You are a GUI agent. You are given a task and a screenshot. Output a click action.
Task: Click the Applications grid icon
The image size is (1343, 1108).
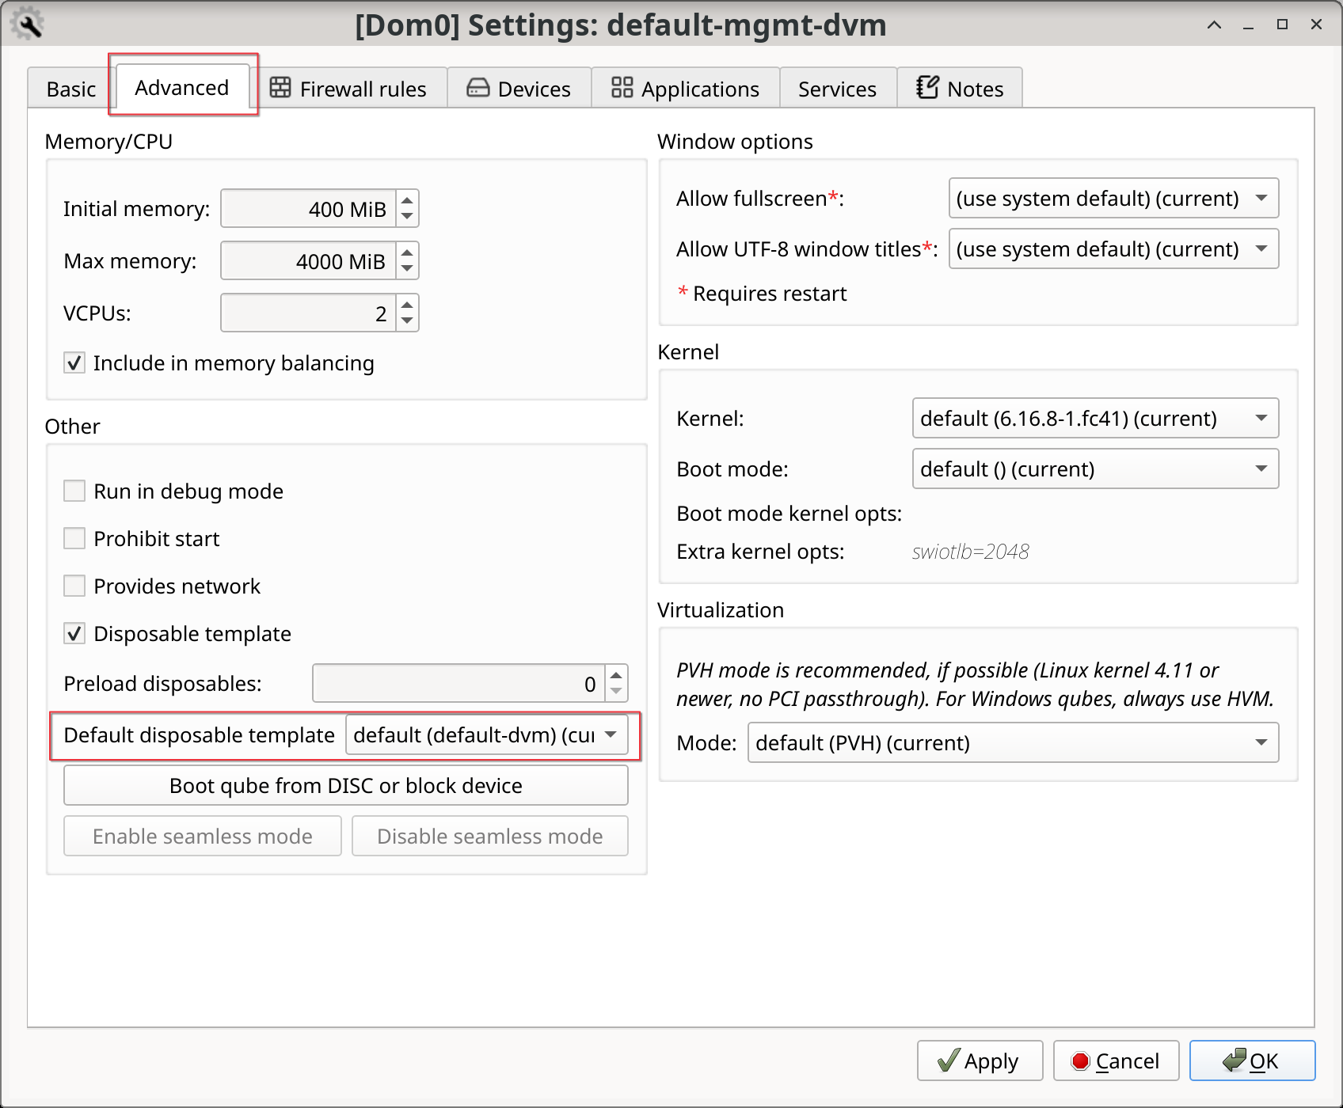[622, 88]
